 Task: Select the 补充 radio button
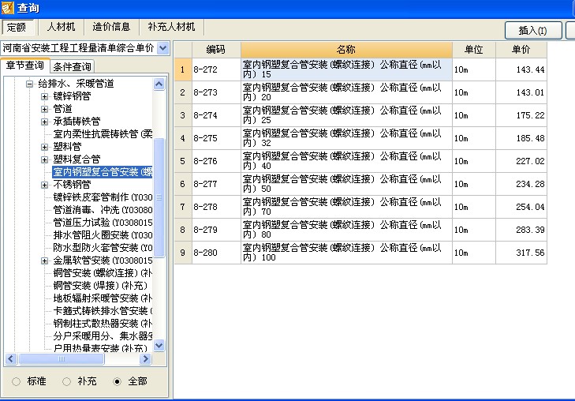point(66,381)
